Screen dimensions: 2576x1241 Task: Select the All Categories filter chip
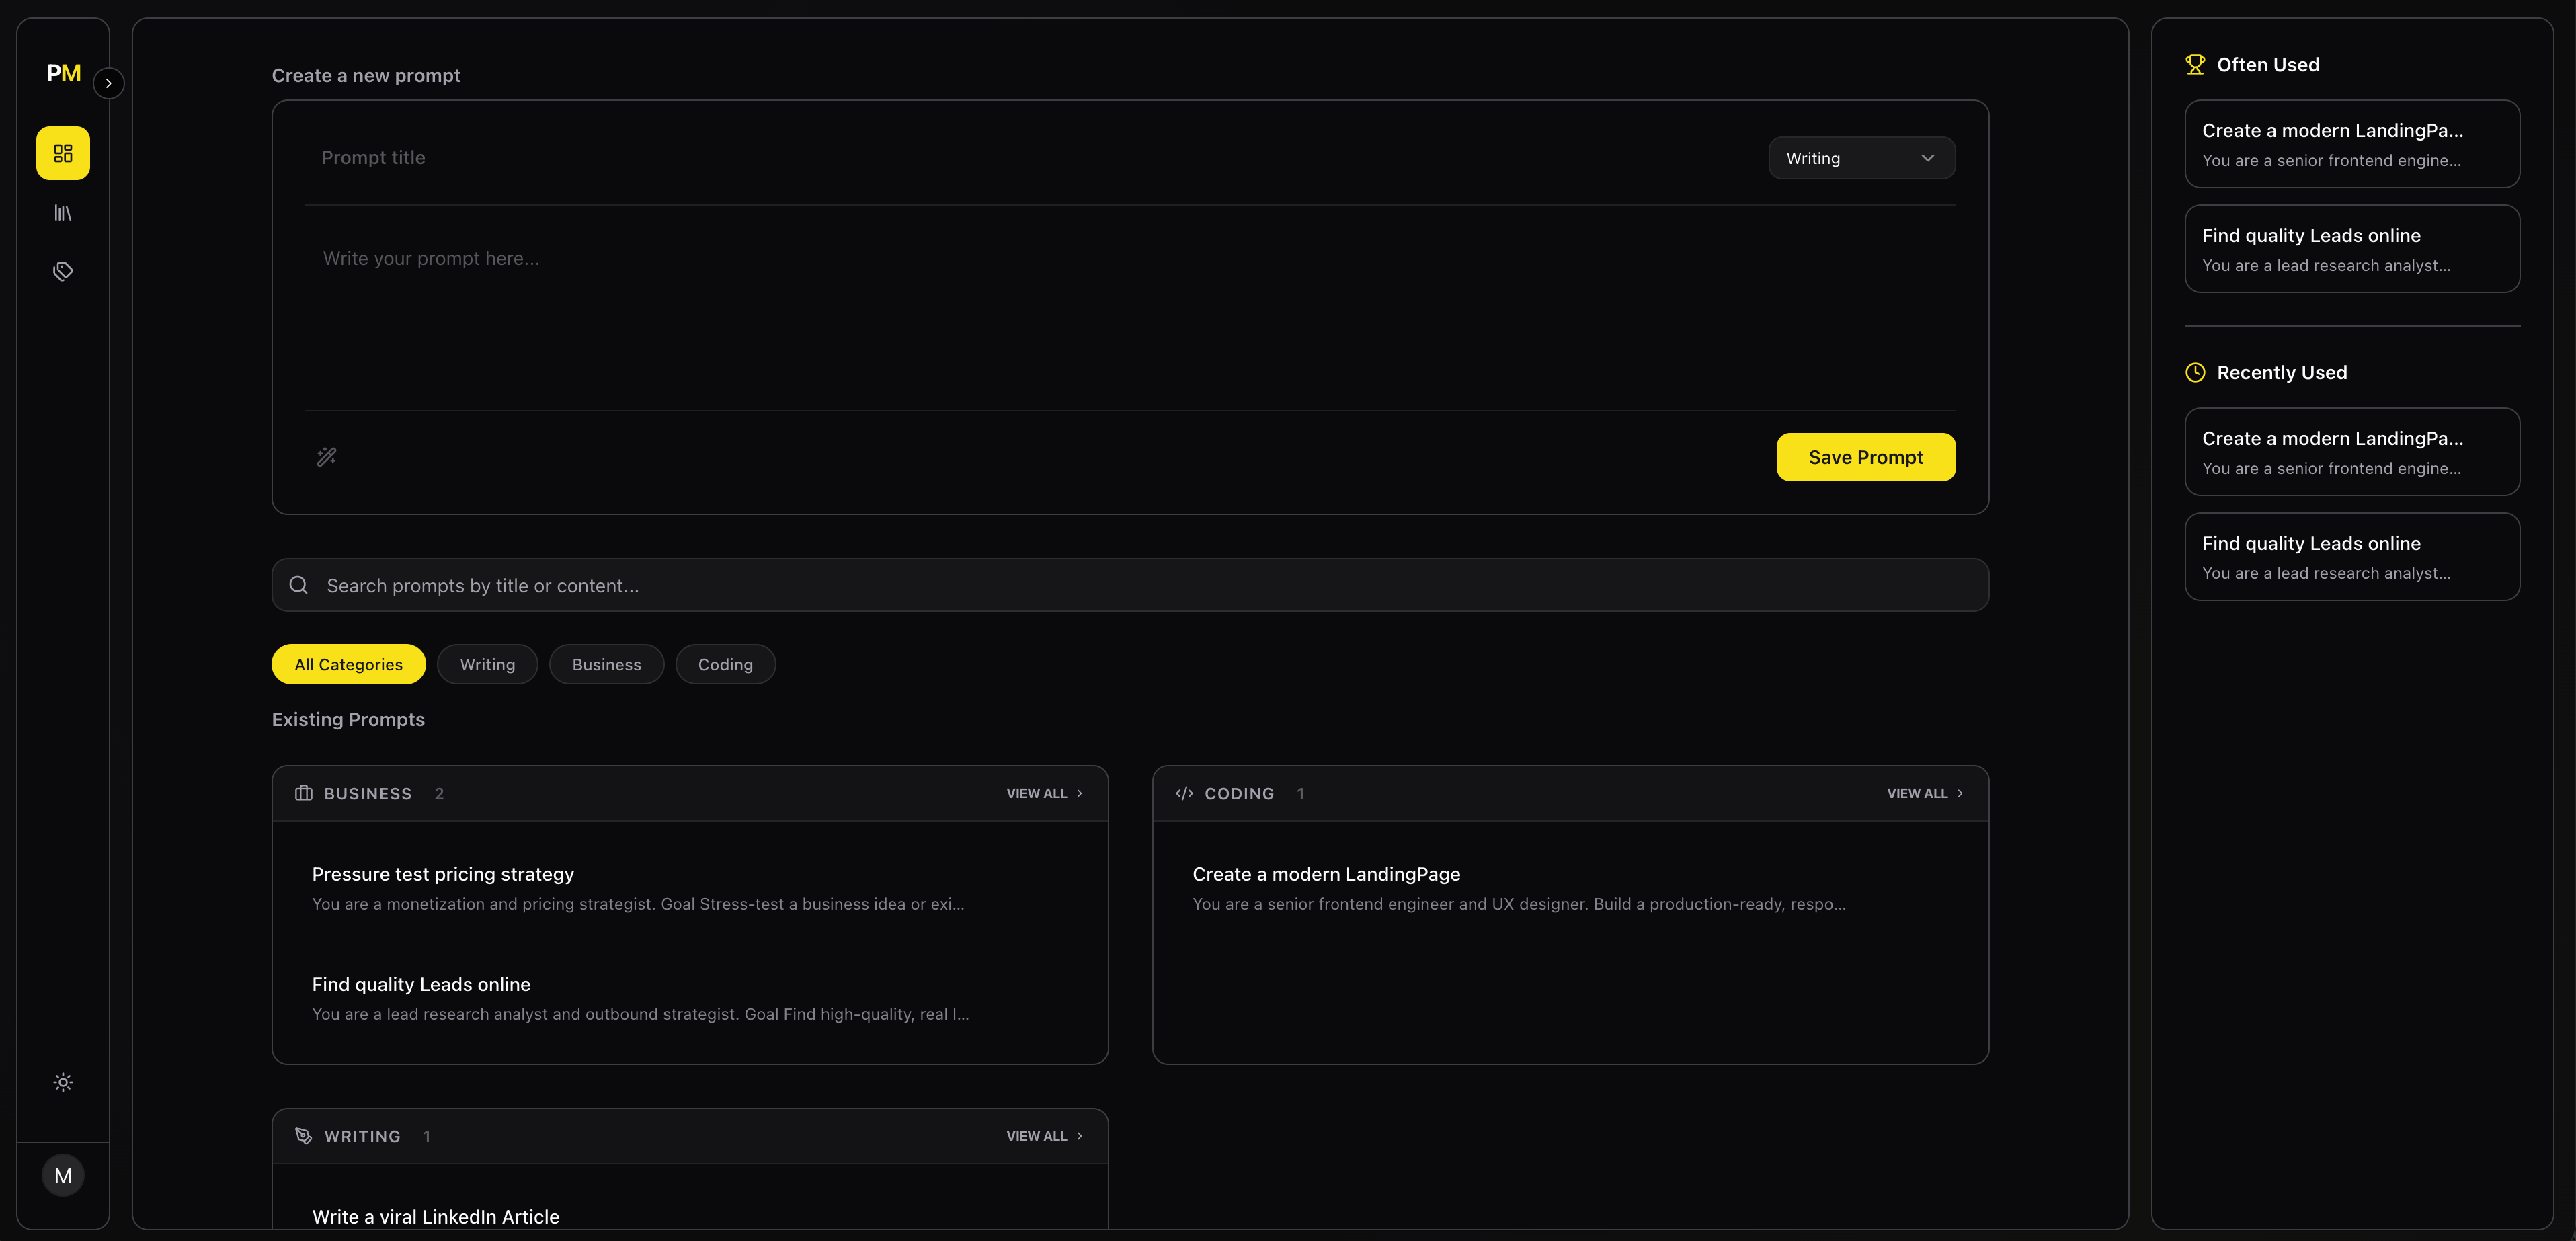(x=348, y=664)
